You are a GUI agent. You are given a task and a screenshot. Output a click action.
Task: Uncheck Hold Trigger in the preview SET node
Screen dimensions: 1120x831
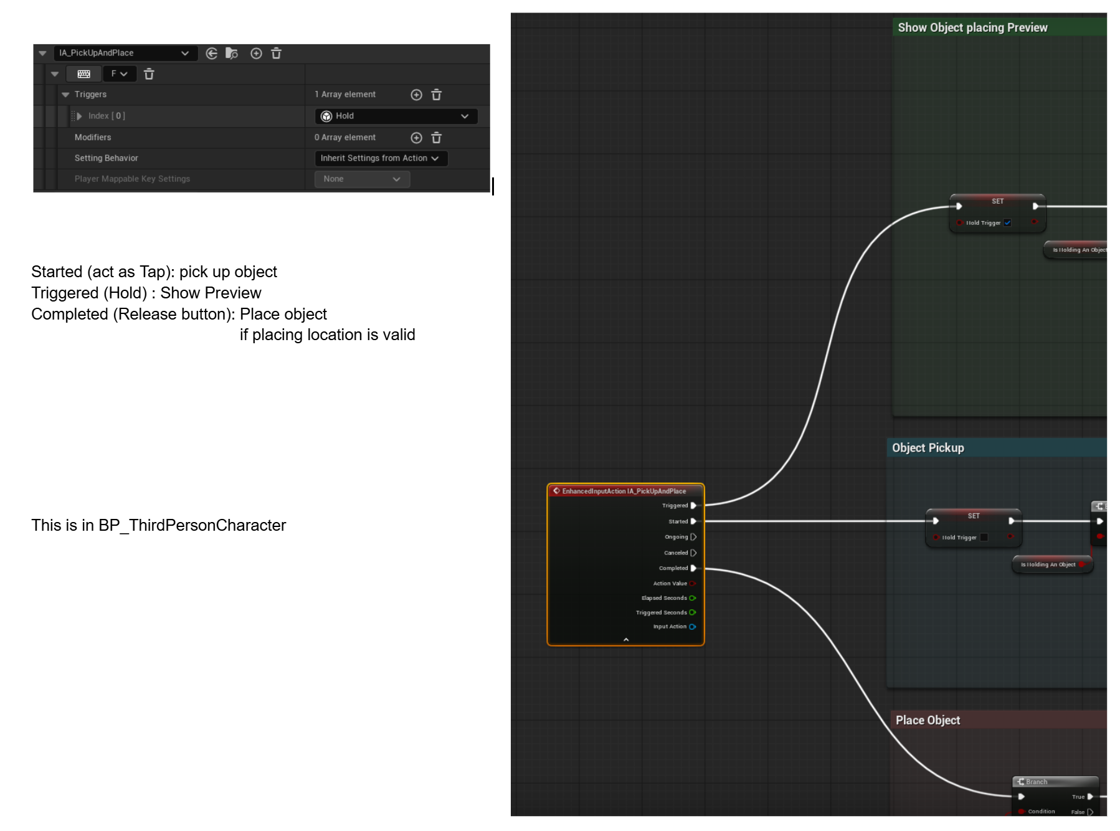[1007, 222]
